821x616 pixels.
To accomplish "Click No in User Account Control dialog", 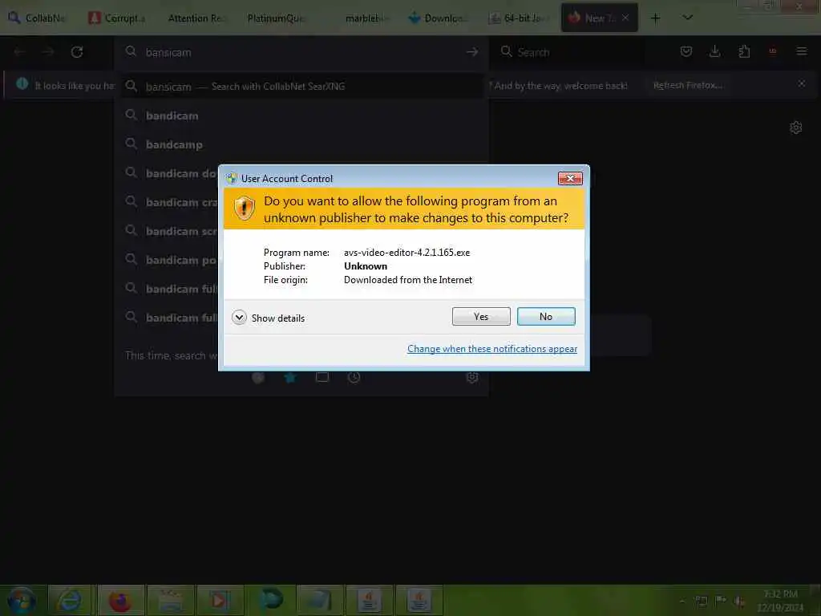I will [545, 316].
